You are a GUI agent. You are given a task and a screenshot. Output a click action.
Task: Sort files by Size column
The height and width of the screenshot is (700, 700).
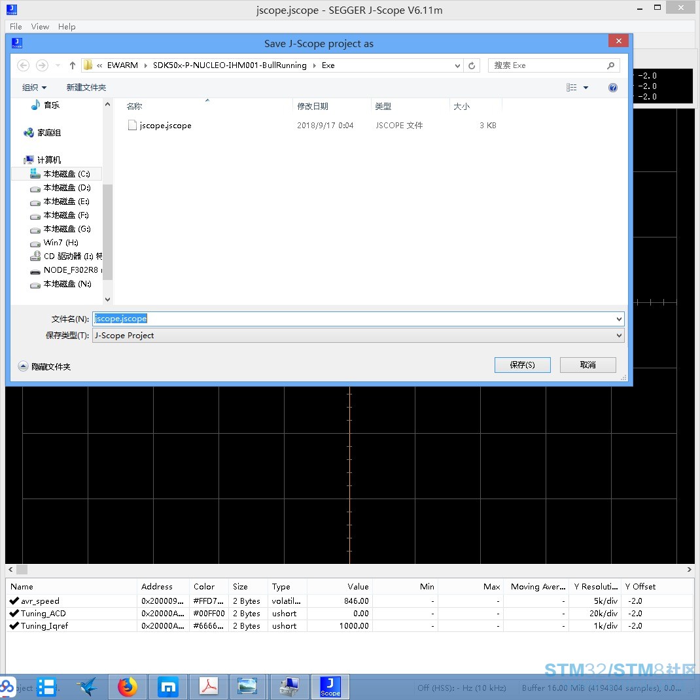pos(476,106)
